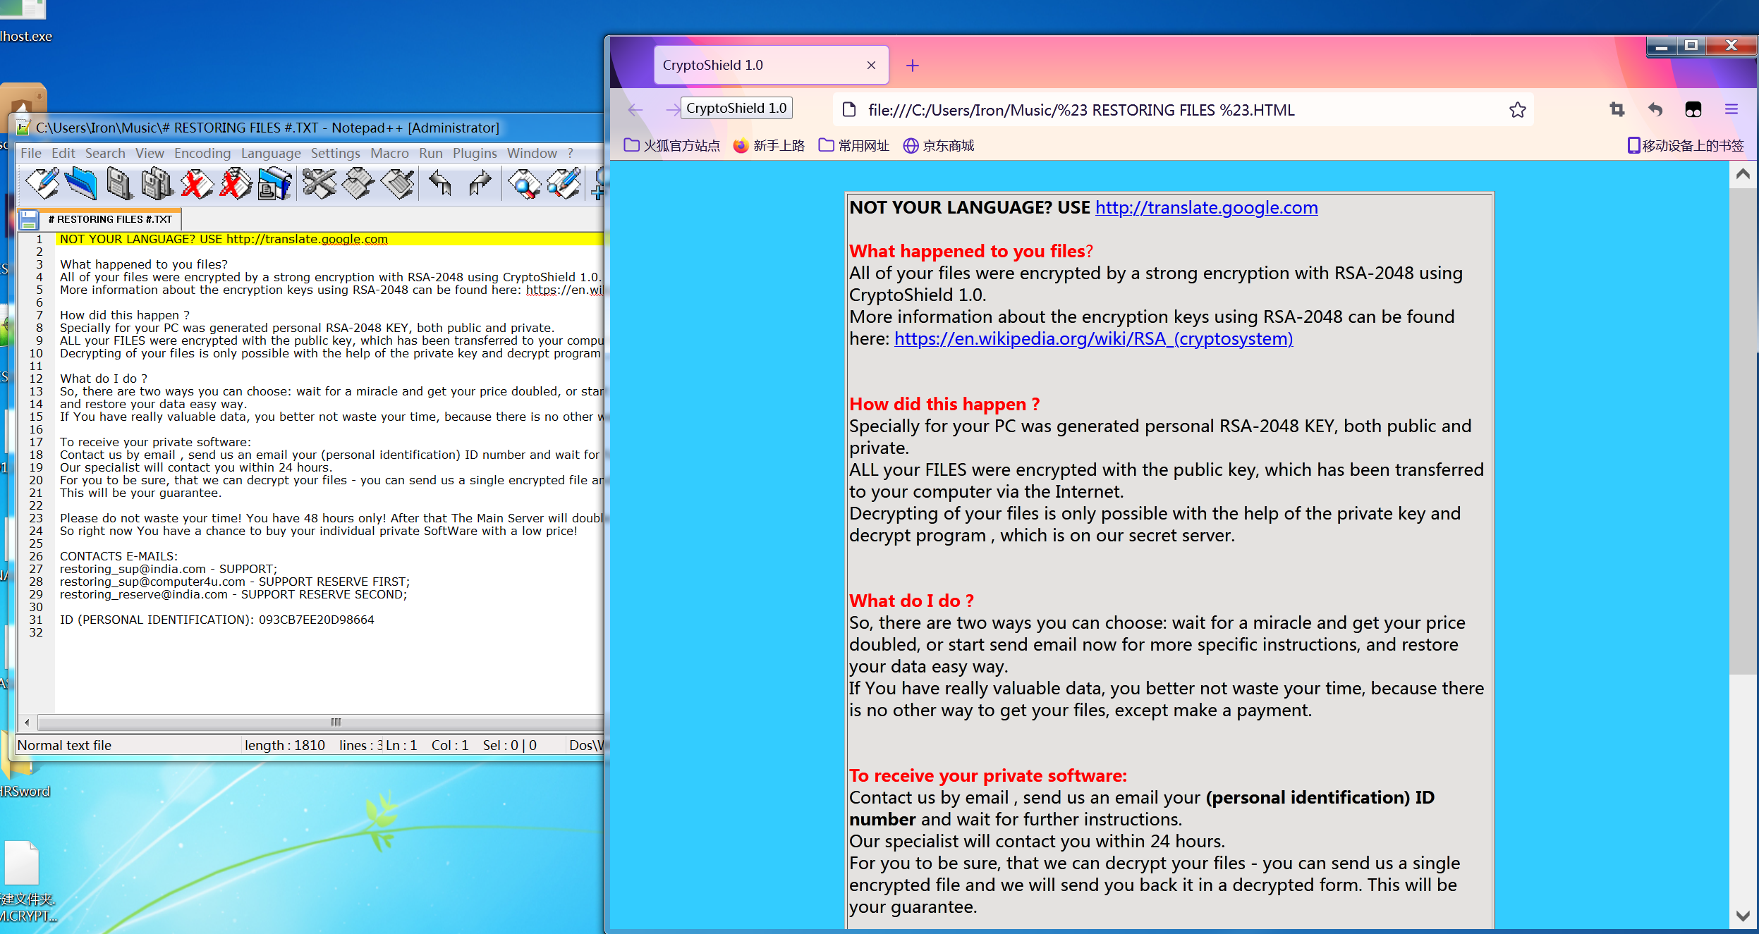Open the translate.google.com link on the page
Screen dimensions: 1759x934
pyautogui.click(x=1205, y=207)
